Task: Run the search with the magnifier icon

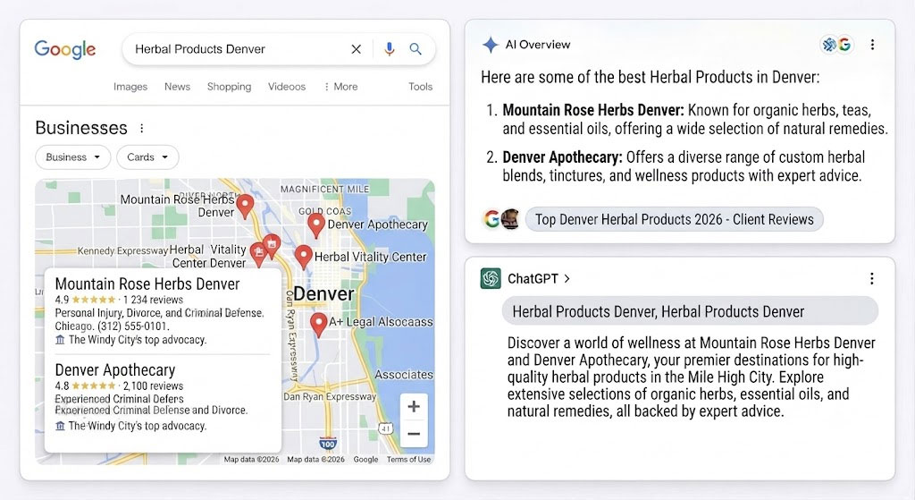Action: [416, 49]
